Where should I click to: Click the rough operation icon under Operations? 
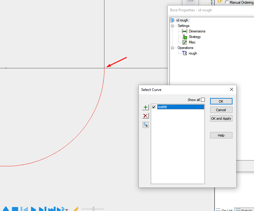(185, 53)
